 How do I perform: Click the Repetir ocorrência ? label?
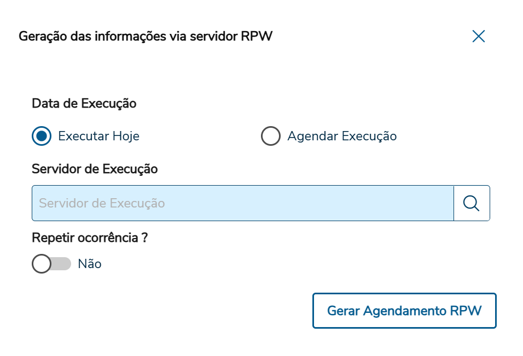point(90,238)
